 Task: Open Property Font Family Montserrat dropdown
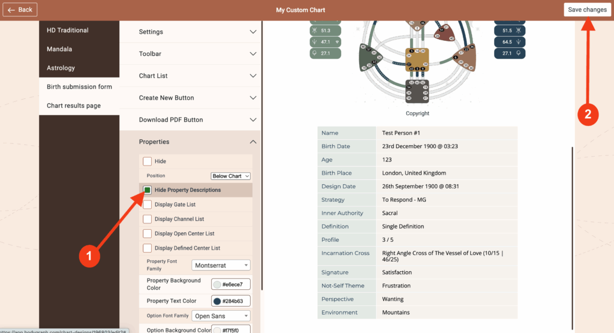click(x=222, y=265)
